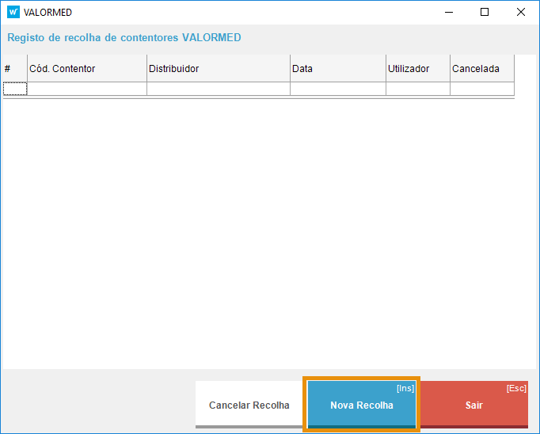Click the empty cell under Utilizador
The image size is (540, 434).
pos(418,89)
